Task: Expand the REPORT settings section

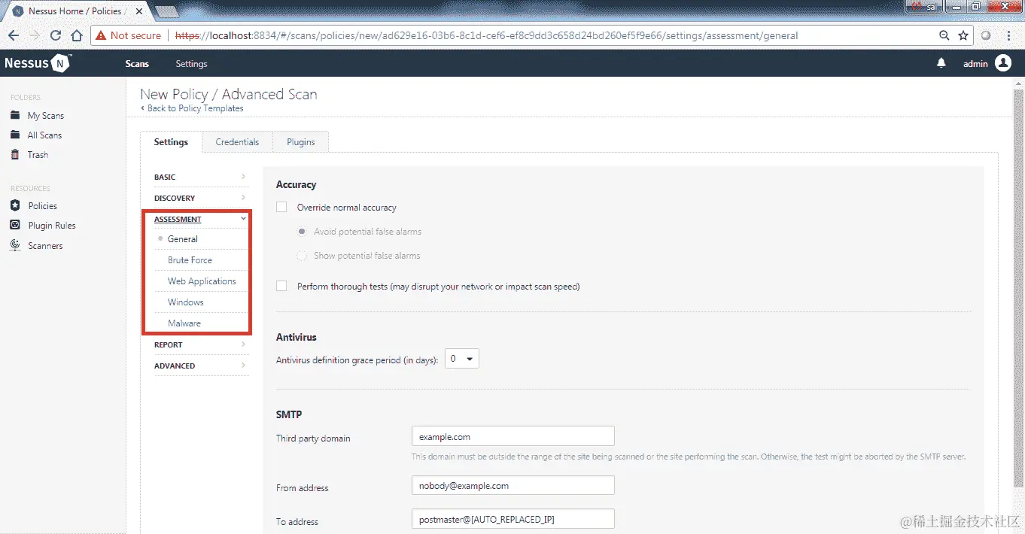Action: 201,344
